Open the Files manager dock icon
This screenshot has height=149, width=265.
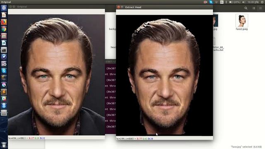[x=4, y=36]
